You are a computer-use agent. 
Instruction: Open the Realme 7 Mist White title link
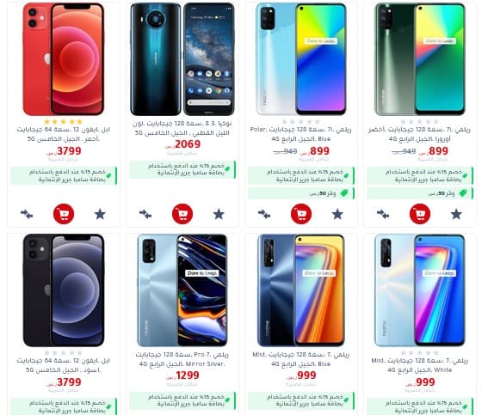point(420,365)
